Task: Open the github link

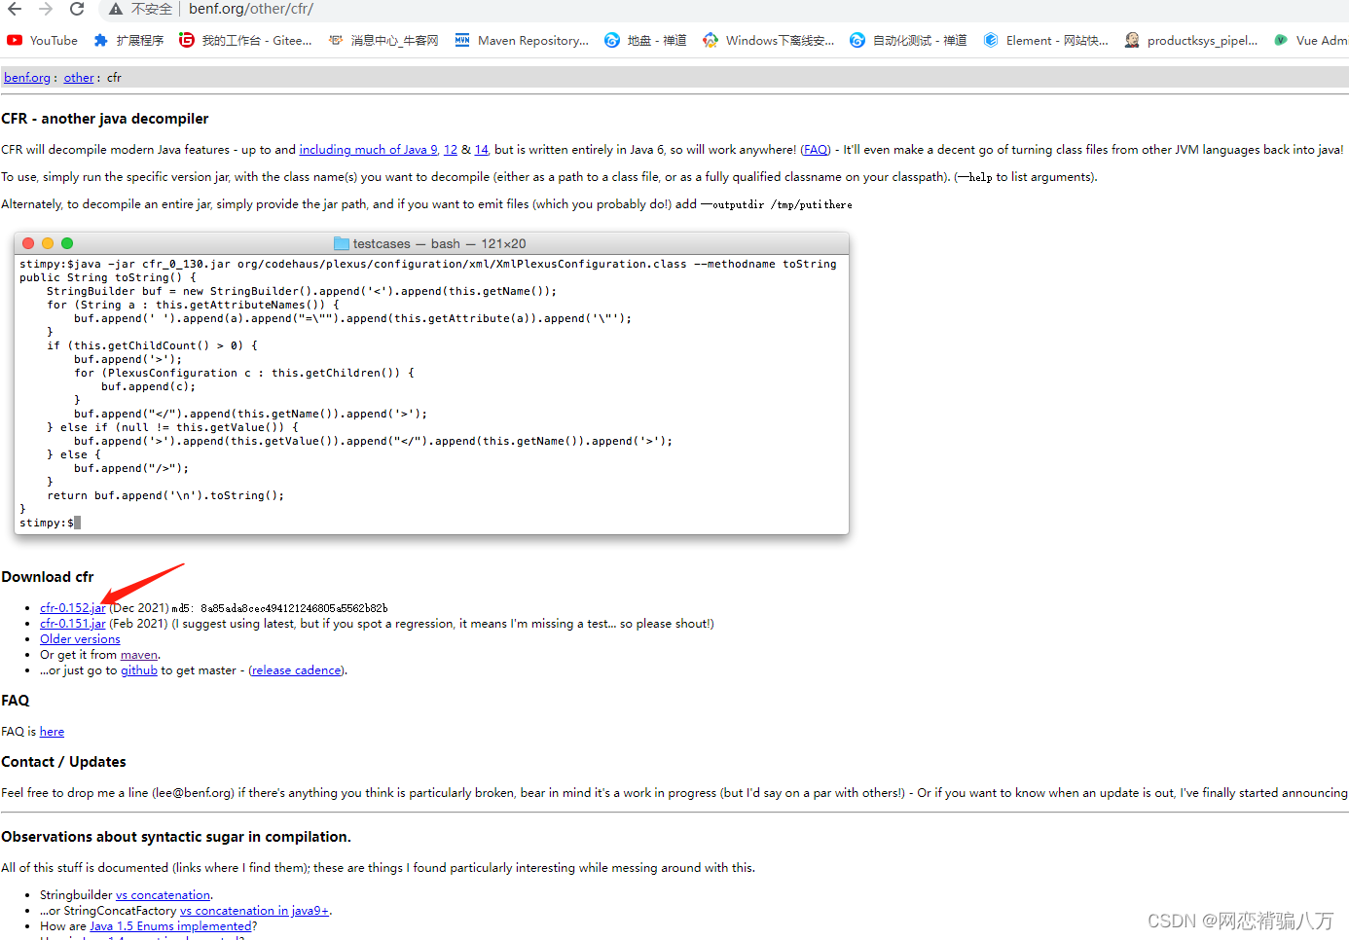Action: click(139, 670)
